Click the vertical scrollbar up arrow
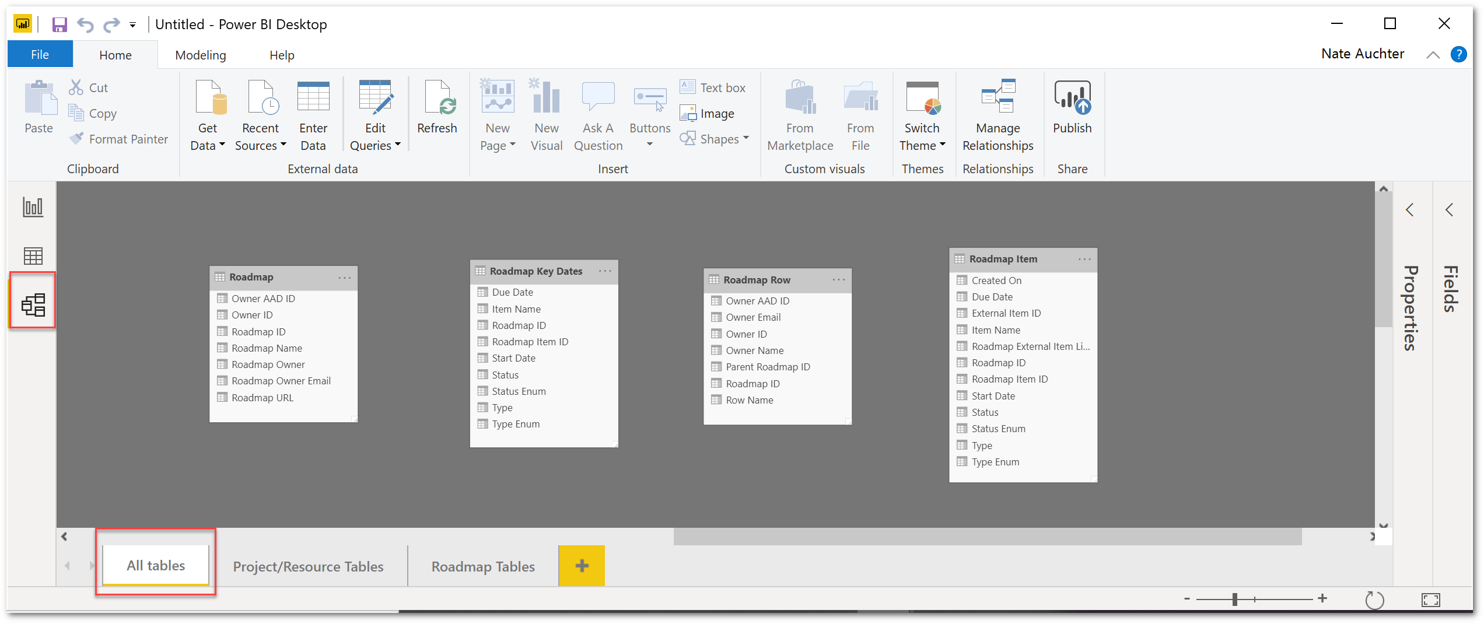The image size is (1484, 624). coord(1383,189)
